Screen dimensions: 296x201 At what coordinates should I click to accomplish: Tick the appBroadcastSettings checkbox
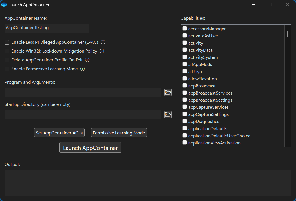[x=185, y=100]
